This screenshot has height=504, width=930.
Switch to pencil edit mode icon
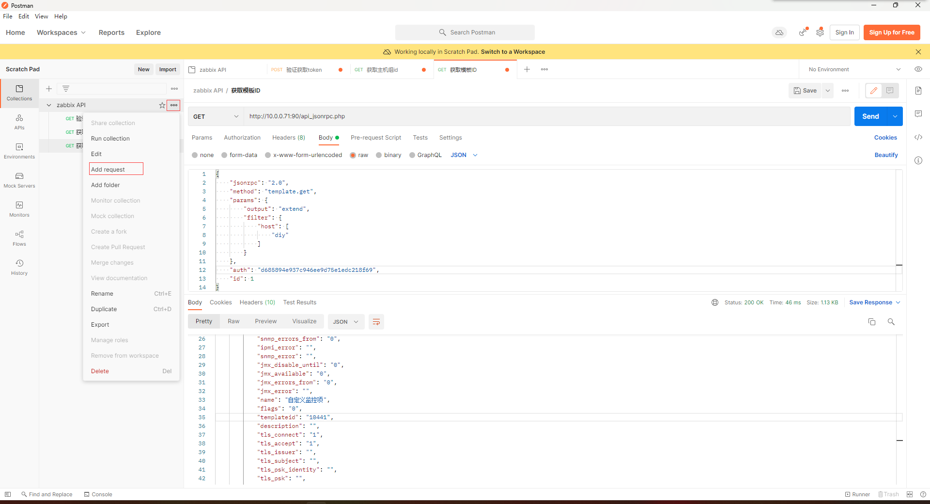[874, 91]
